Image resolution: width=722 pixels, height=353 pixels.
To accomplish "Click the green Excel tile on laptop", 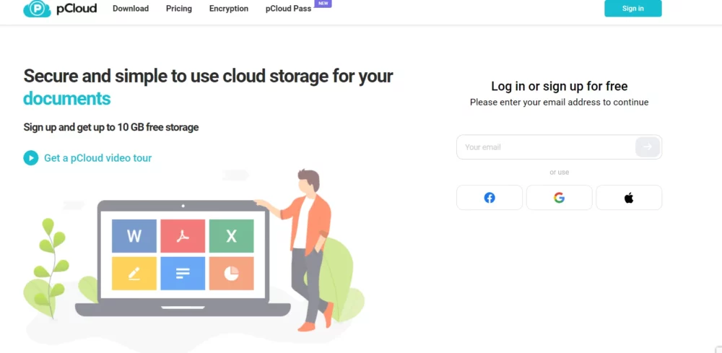I will click(x=231, y=236).
